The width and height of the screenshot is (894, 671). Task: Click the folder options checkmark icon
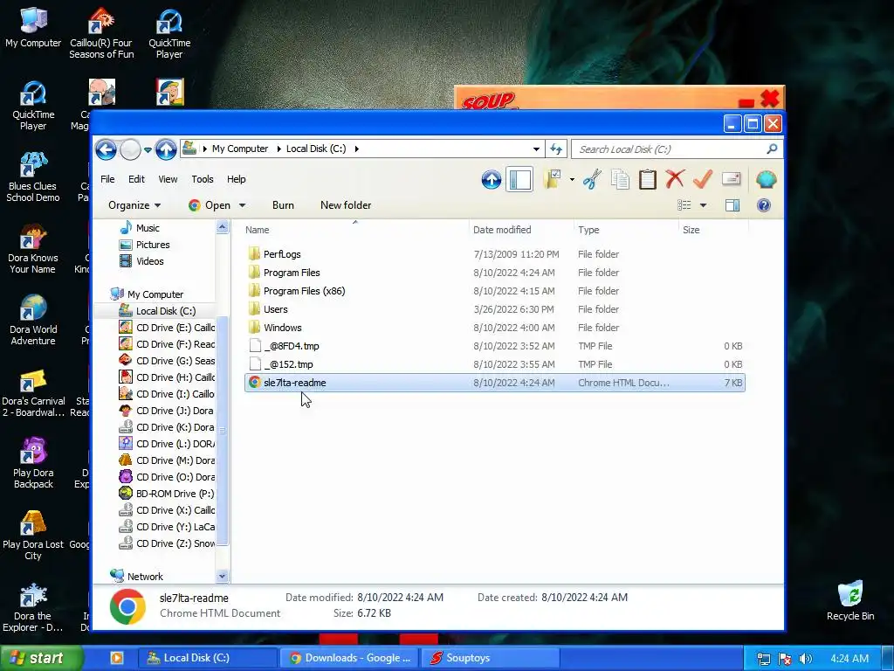[552, 180]
